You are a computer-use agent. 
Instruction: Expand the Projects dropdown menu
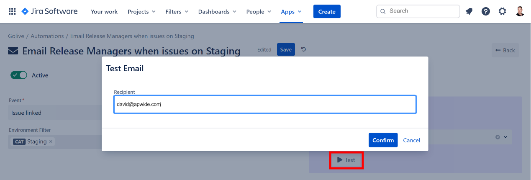pyautogui.click(x=141, y=12)
